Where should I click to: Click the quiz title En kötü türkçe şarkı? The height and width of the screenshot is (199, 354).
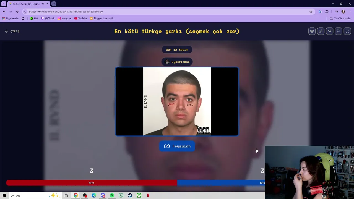point(177,31)
